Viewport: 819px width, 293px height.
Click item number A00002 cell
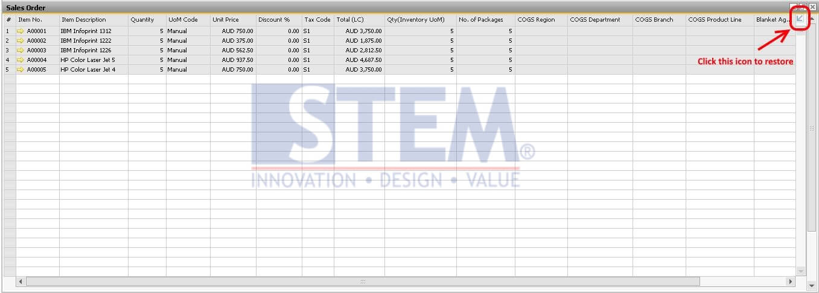[x=37, y=41]
